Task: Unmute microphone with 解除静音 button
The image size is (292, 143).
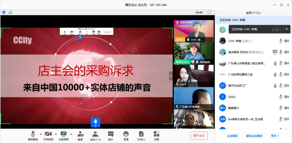Action: point(33,136)
